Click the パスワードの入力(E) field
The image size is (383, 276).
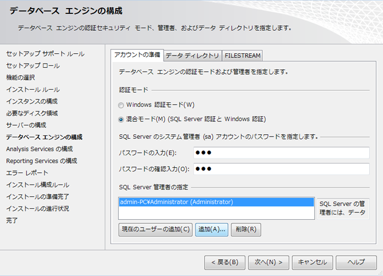point(281,153)
